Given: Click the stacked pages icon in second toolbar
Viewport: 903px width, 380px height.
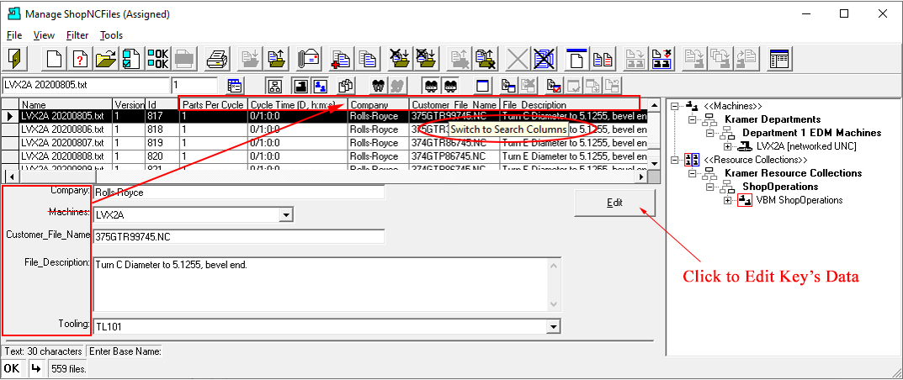Looking at the screenshot, I should tap(346, 86).
